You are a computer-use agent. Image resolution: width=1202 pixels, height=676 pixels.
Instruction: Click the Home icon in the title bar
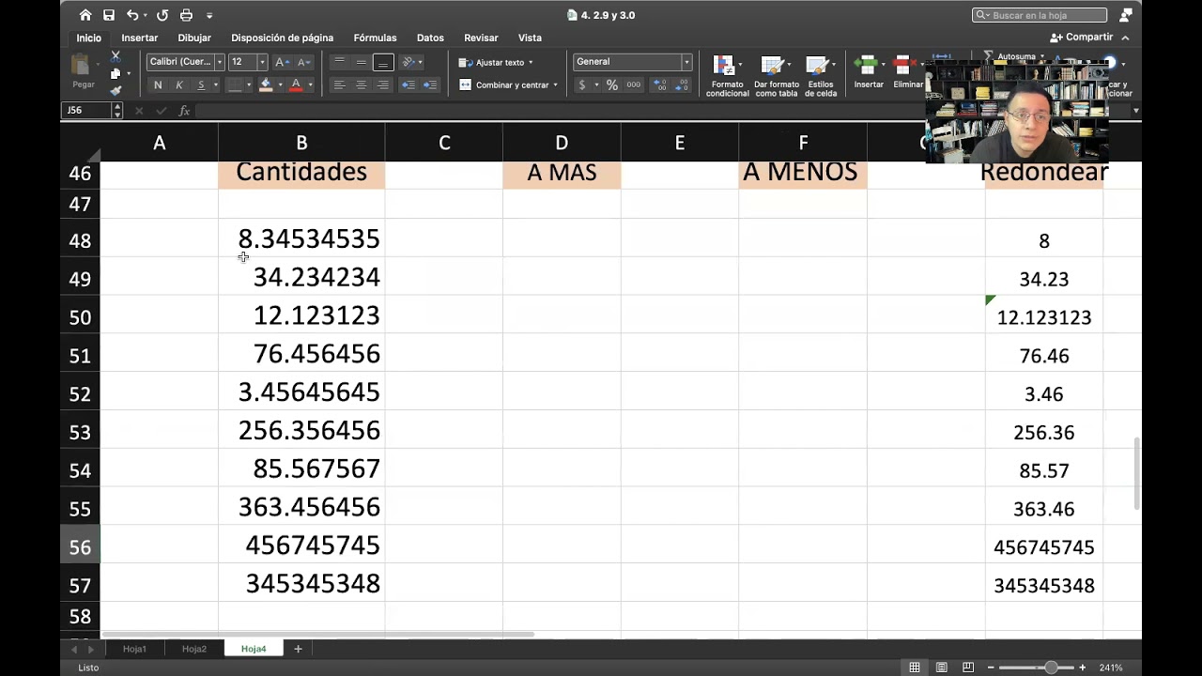[85, 15]
